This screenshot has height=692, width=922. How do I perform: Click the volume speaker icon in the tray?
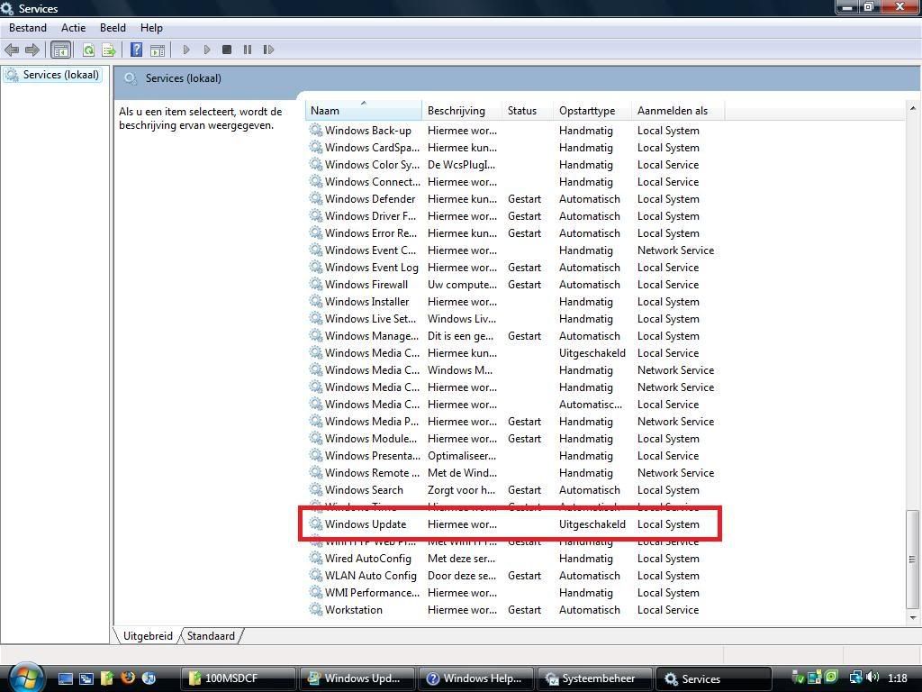tap(872, 678)
